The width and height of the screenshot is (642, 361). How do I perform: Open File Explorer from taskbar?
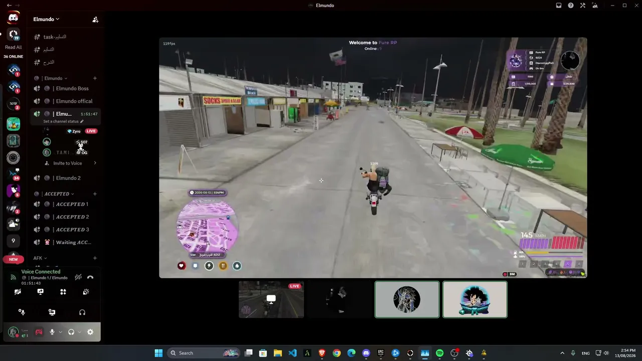[x=278, y=353]
